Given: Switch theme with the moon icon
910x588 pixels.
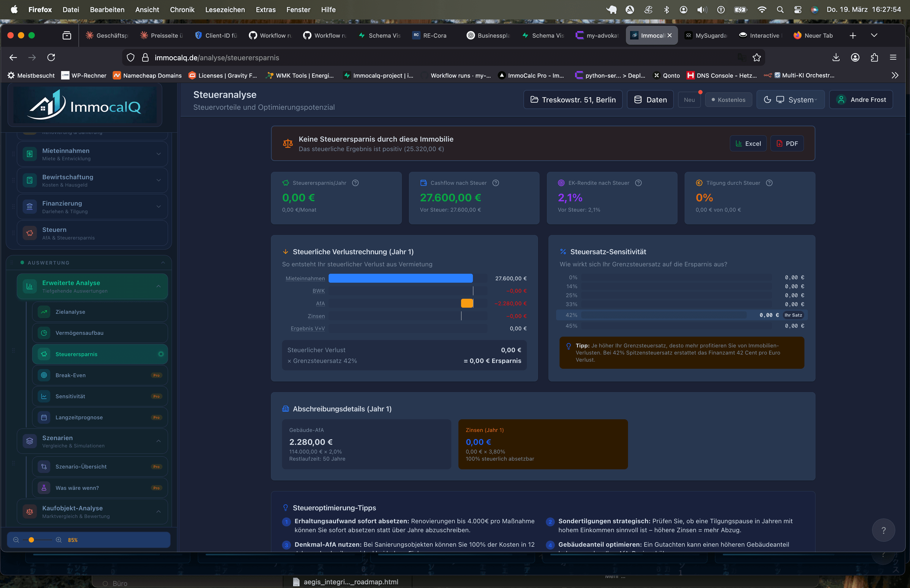Looking at the screenshot, I should pos(767,100).
